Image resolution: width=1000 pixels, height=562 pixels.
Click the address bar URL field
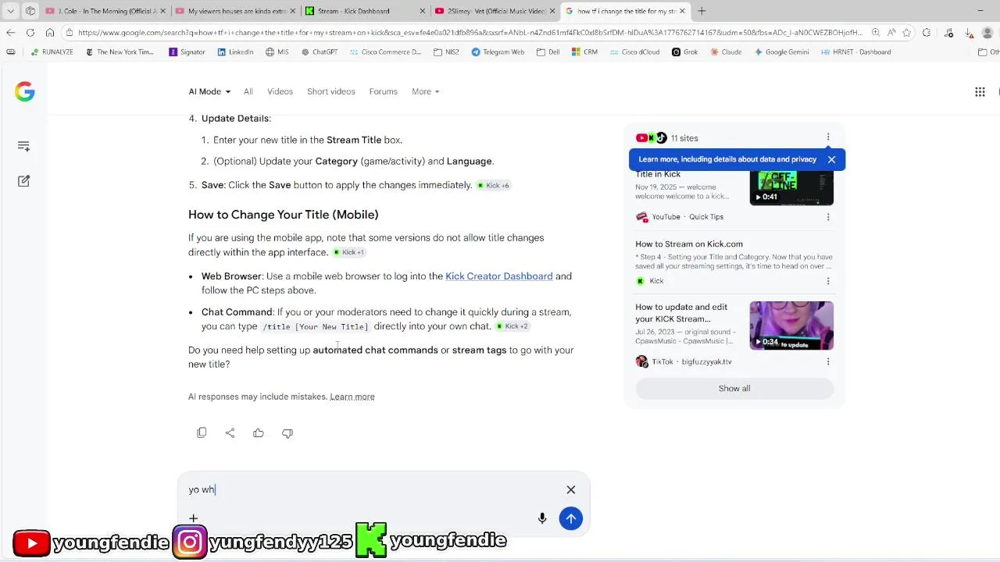coord(469,33)
